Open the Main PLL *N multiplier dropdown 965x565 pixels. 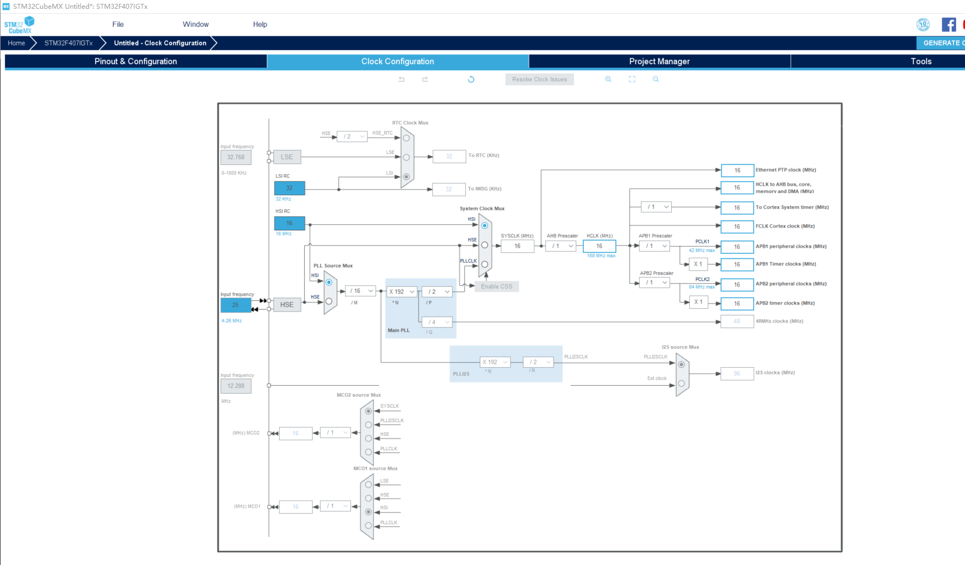pyautogui.click(x=402, y=292)
